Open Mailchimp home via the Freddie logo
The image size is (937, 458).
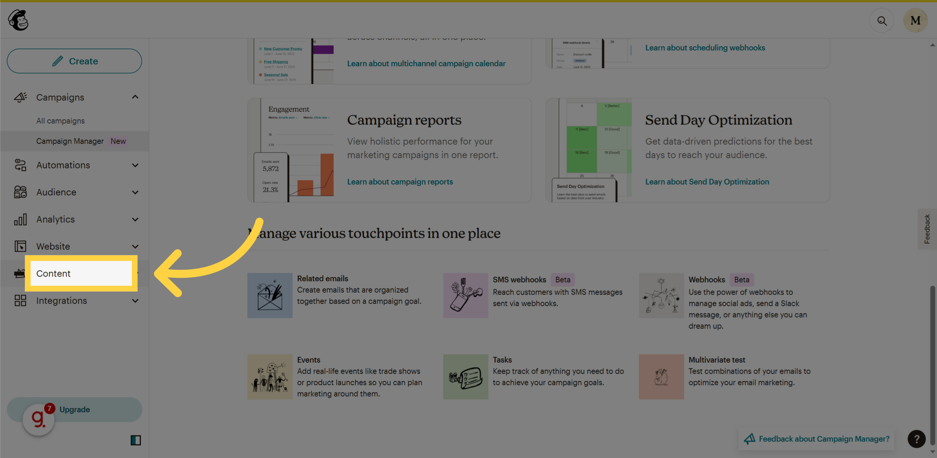pos(18,20)
